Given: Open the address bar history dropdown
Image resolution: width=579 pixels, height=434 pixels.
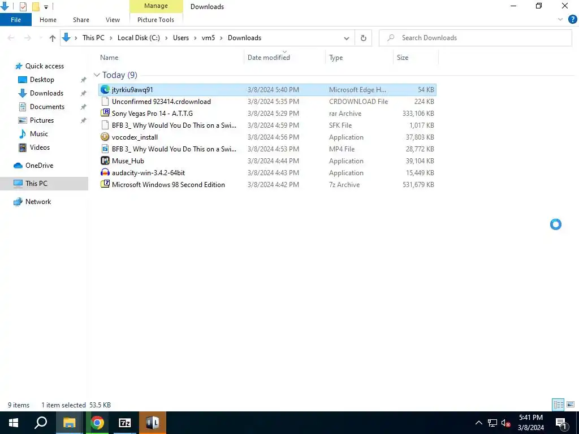Looking at the screenshot, I should coord(347,38).
